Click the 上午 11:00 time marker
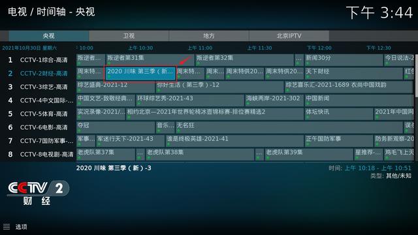The height and width of the screenshot is (235, 418). pyautogui.click(x=200, y=48)
